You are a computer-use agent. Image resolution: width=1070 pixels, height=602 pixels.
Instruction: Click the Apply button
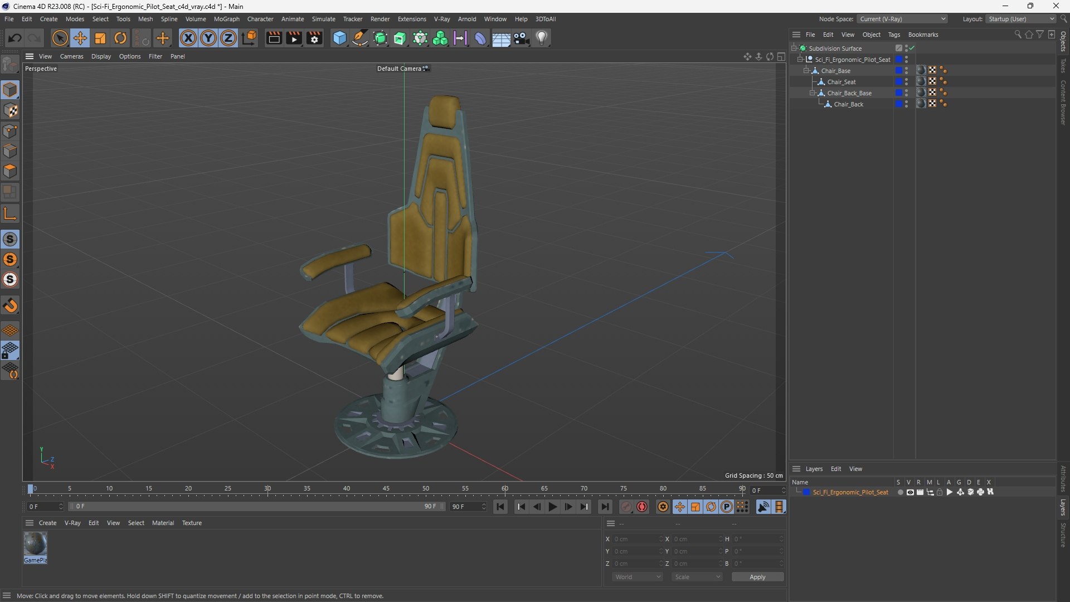(757, 577)
